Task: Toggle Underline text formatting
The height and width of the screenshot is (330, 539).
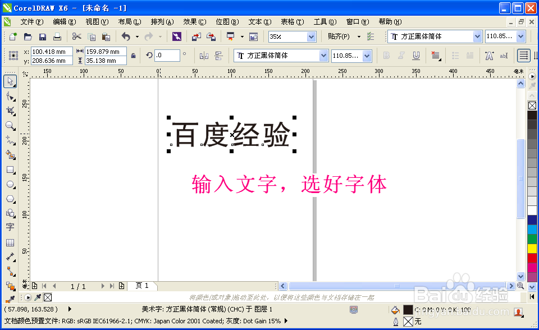Action: click(416, 56)
